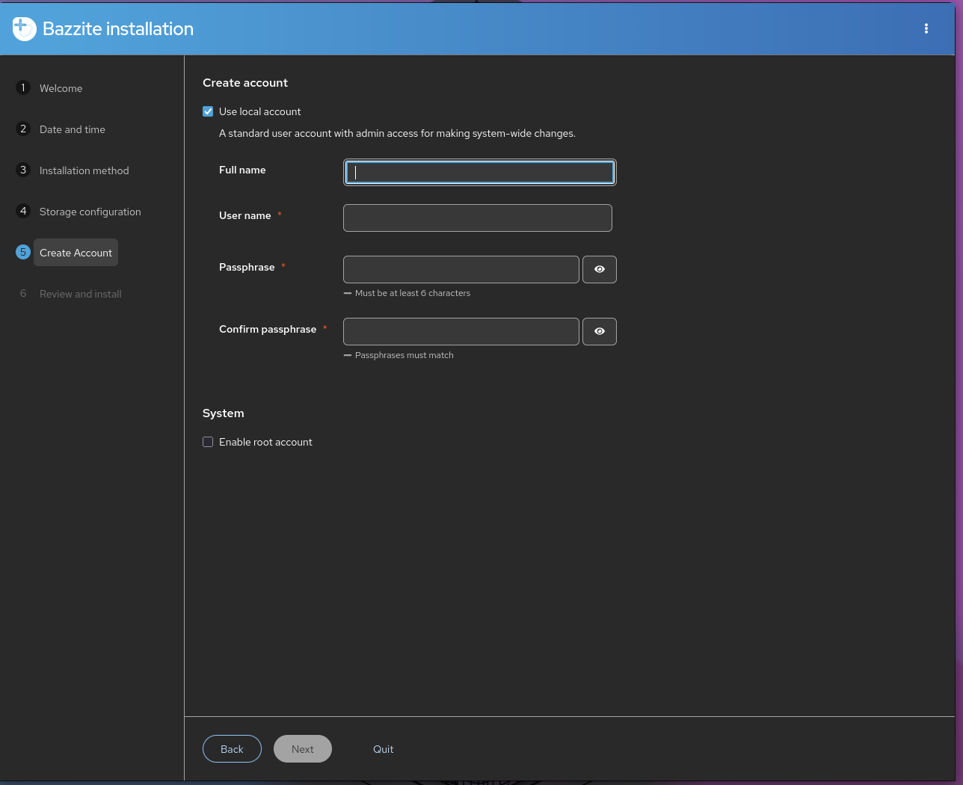The height and width of the screenshot is (785, 963).
Task: Click the step 2 circle next to Date and time
Action: [x=22, y=129]
